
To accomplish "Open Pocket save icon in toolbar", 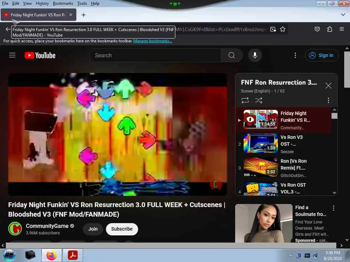I will click(317, 29).
